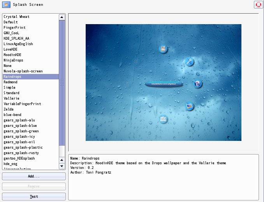Choose the LinuxAgeEnglish theme

(x=31, y=44)
